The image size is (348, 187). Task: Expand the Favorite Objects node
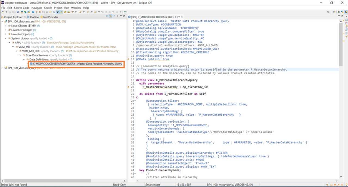pyautogui.click(x=6, y=34)
